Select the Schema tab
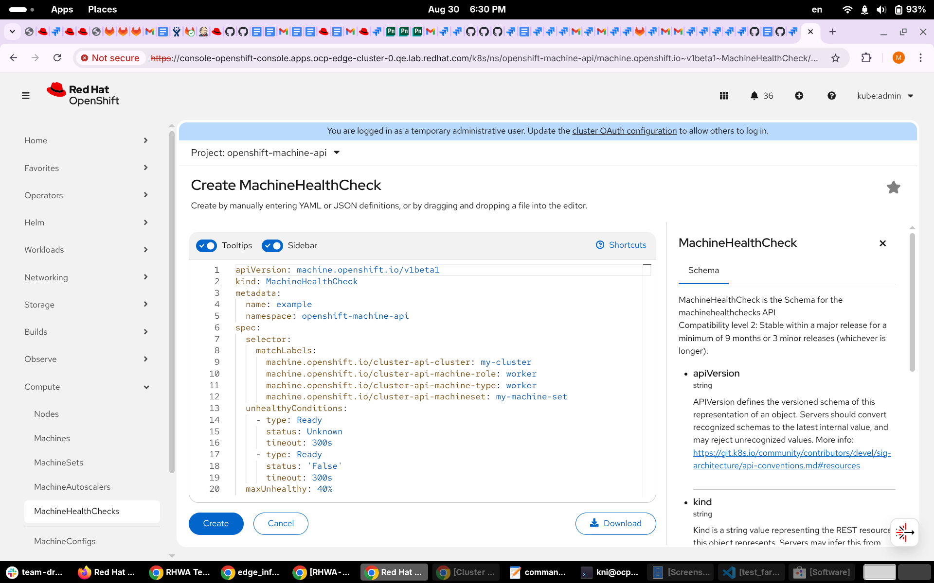Viewport: 934px width, 583px height. (x=703, y=271)
